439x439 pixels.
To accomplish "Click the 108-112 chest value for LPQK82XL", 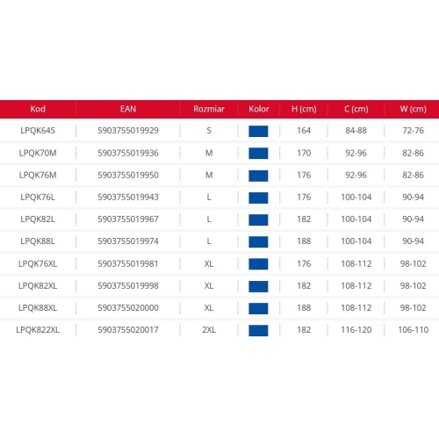I will click(x=356, y=285).
